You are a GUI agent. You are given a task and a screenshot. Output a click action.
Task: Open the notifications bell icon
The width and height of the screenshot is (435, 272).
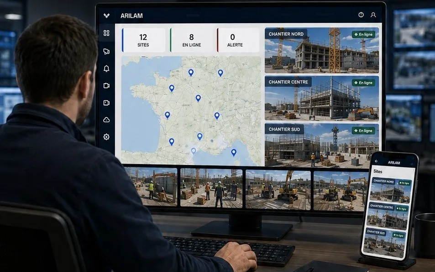tap(106, 69)
